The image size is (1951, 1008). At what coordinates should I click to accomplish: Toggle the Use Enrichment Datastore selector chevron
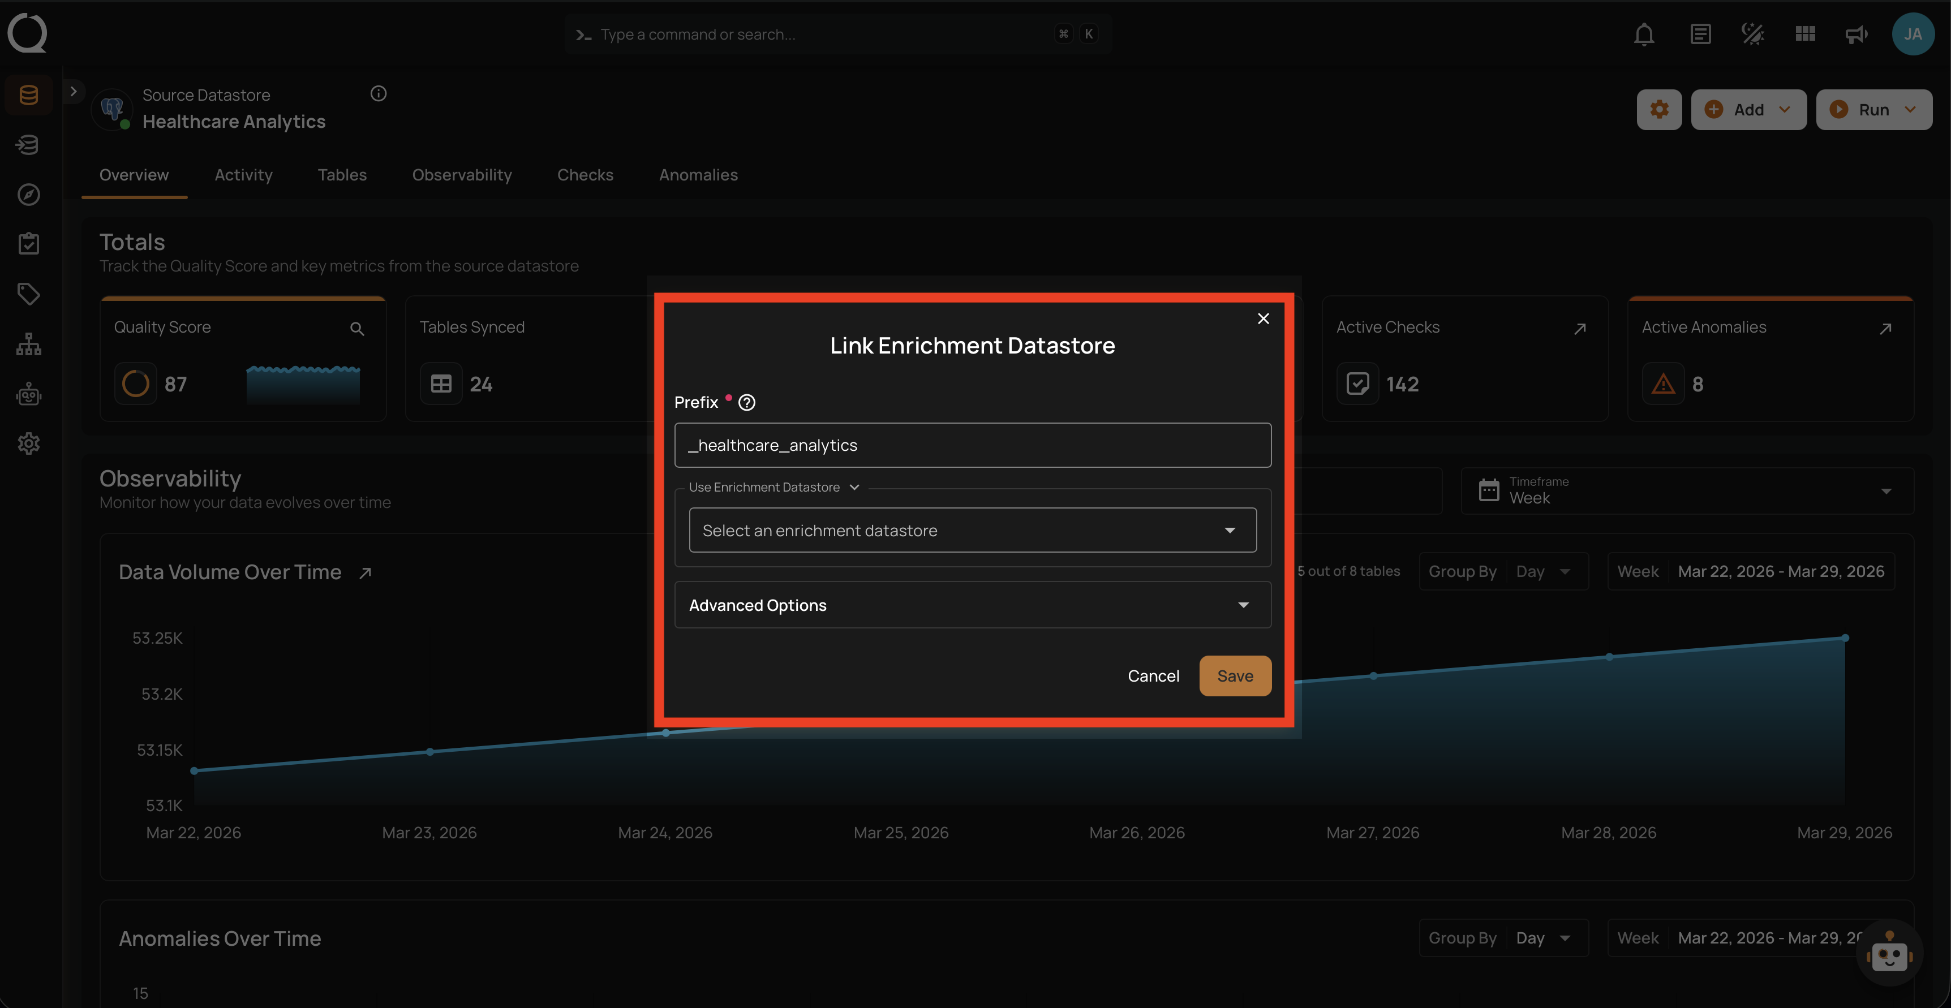854,488
